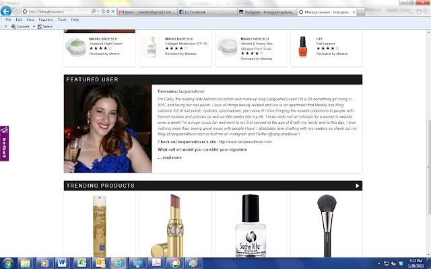This screenshot has height=269, width=431.
Task: Switch to the Statigram Instagram tab
Action: click(x=267, y=12)
